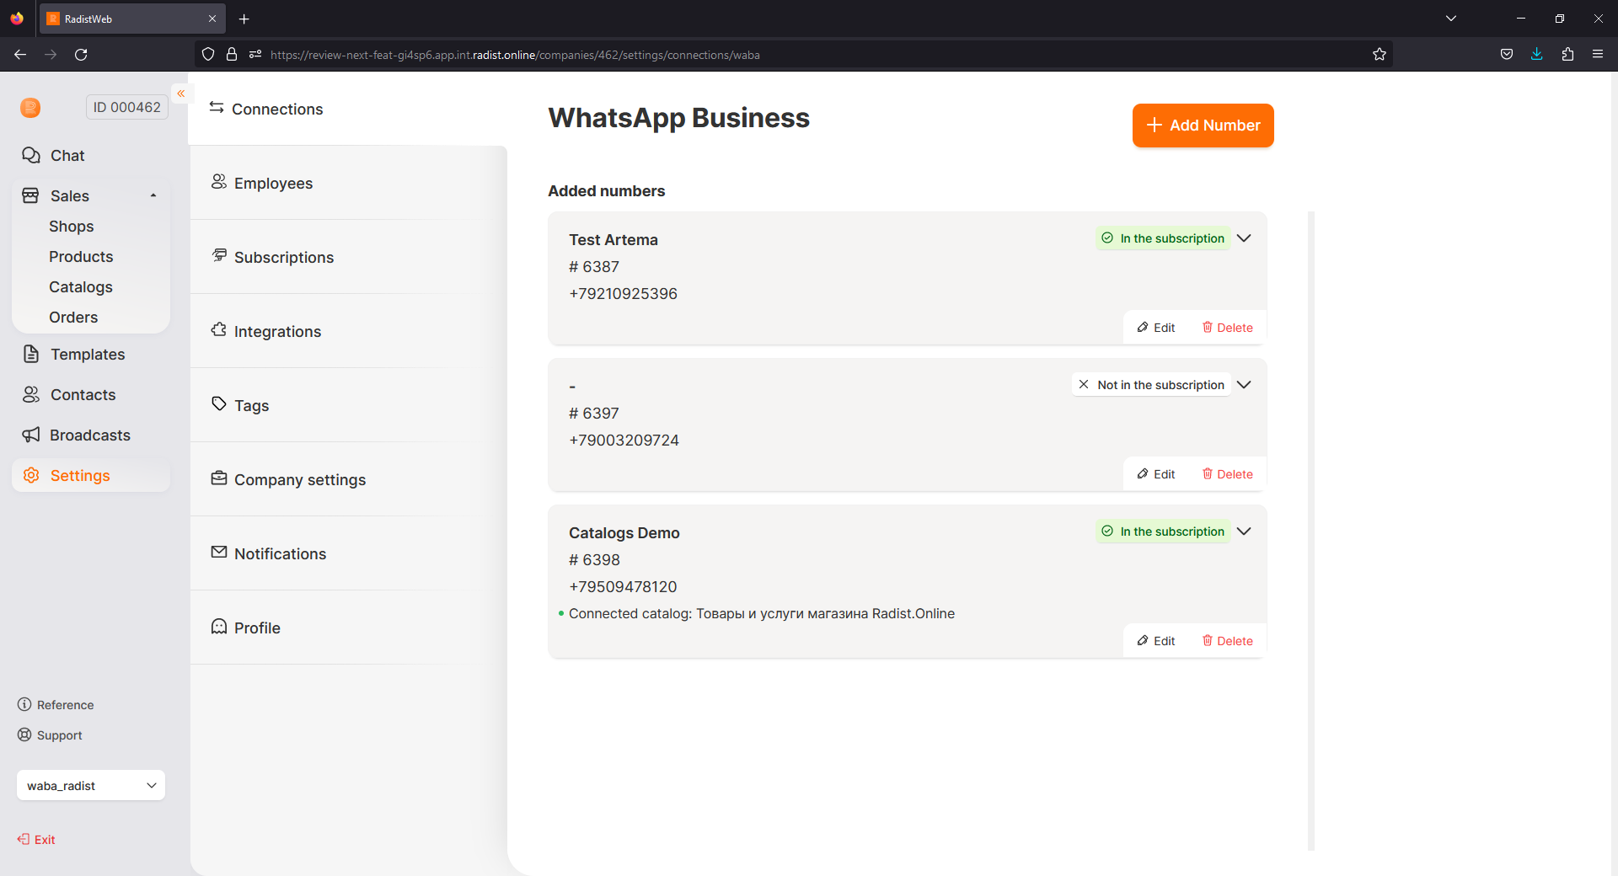The width and height of the screenshot is (1618, 876).
Task: Bookmark this page with star icon
Action: pyautogui.click(x=1379, y=55)
